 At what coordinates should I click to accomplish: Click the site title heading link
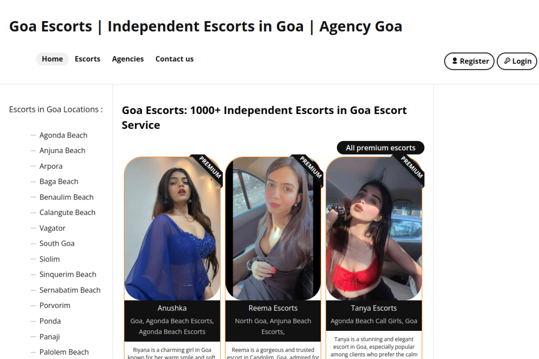(205, 26)
